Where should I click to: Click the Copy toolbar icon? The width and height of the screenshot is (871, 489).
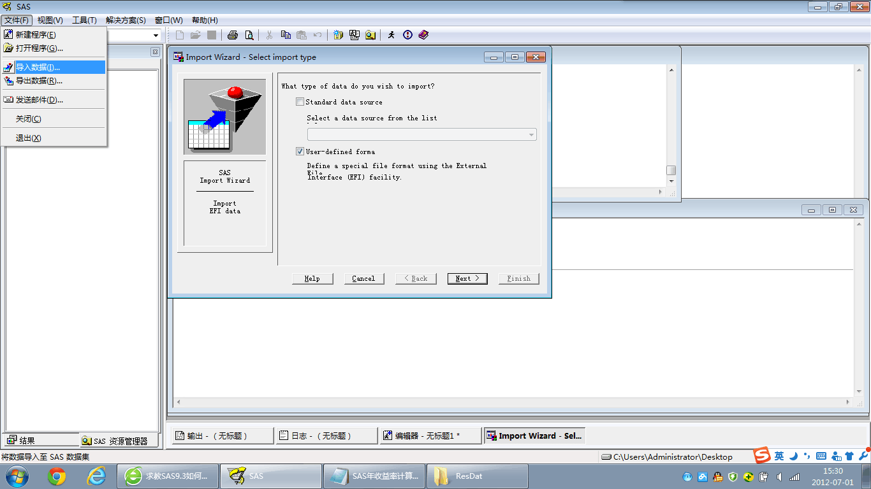[286, 35]
